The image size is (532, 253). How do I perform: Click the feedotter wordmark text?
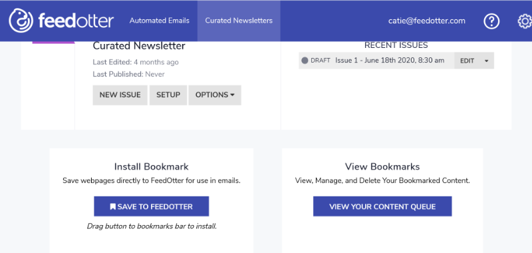(76, 21)
